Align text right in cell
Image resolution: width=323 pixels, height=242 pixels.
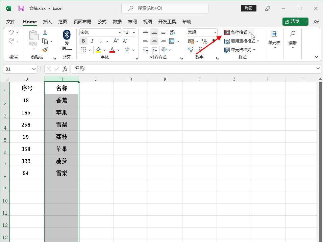pyautogui.click(x=163, y=41)
